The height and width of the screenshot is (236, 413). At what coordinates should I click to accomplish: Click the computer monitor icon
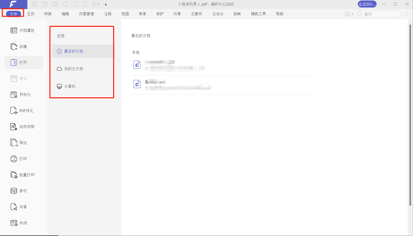[x=59, y=86]
